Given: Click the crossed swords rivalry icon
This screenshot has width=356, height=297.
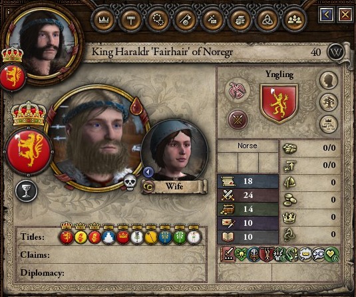Looking at the screenshot, I should point(238,120).
